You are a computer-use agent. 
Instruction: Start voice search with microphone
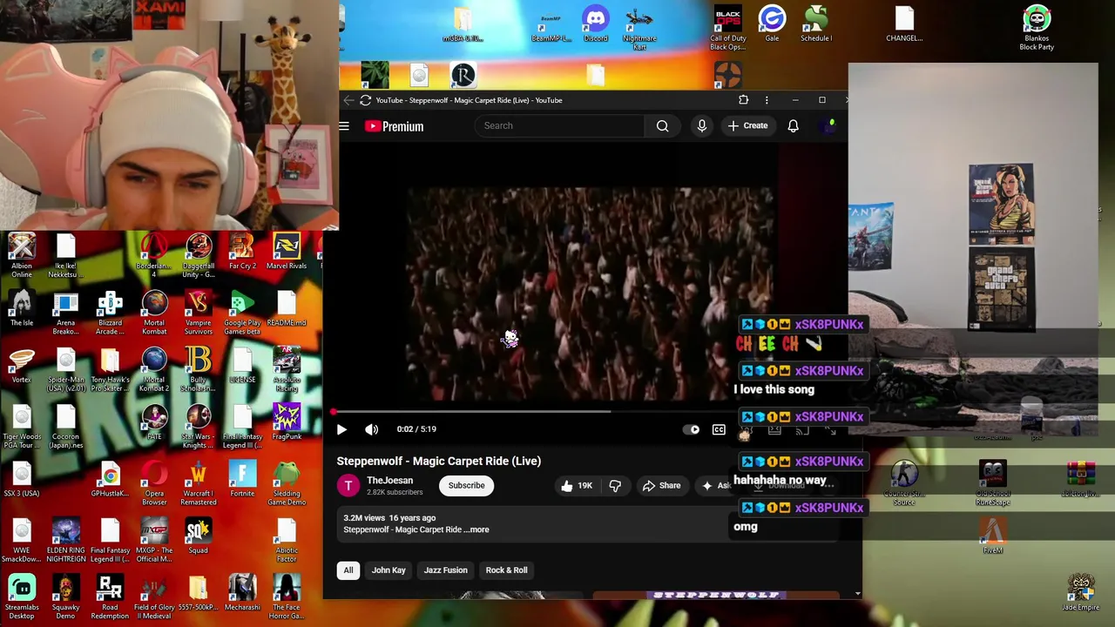pyautogui.click(x=702, y=126)
